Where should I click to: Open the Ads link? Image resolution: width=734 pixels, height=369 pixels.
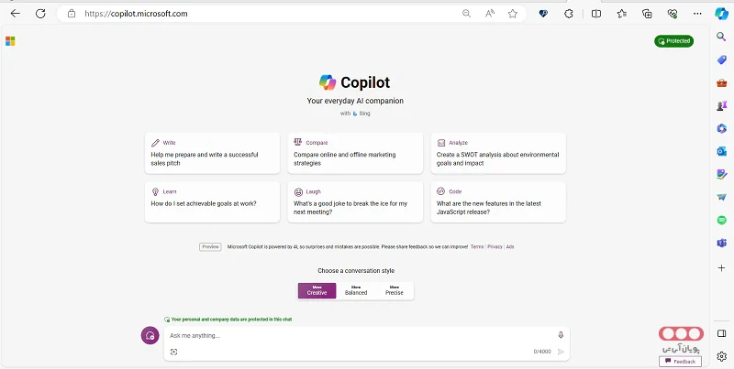point(510,246)
